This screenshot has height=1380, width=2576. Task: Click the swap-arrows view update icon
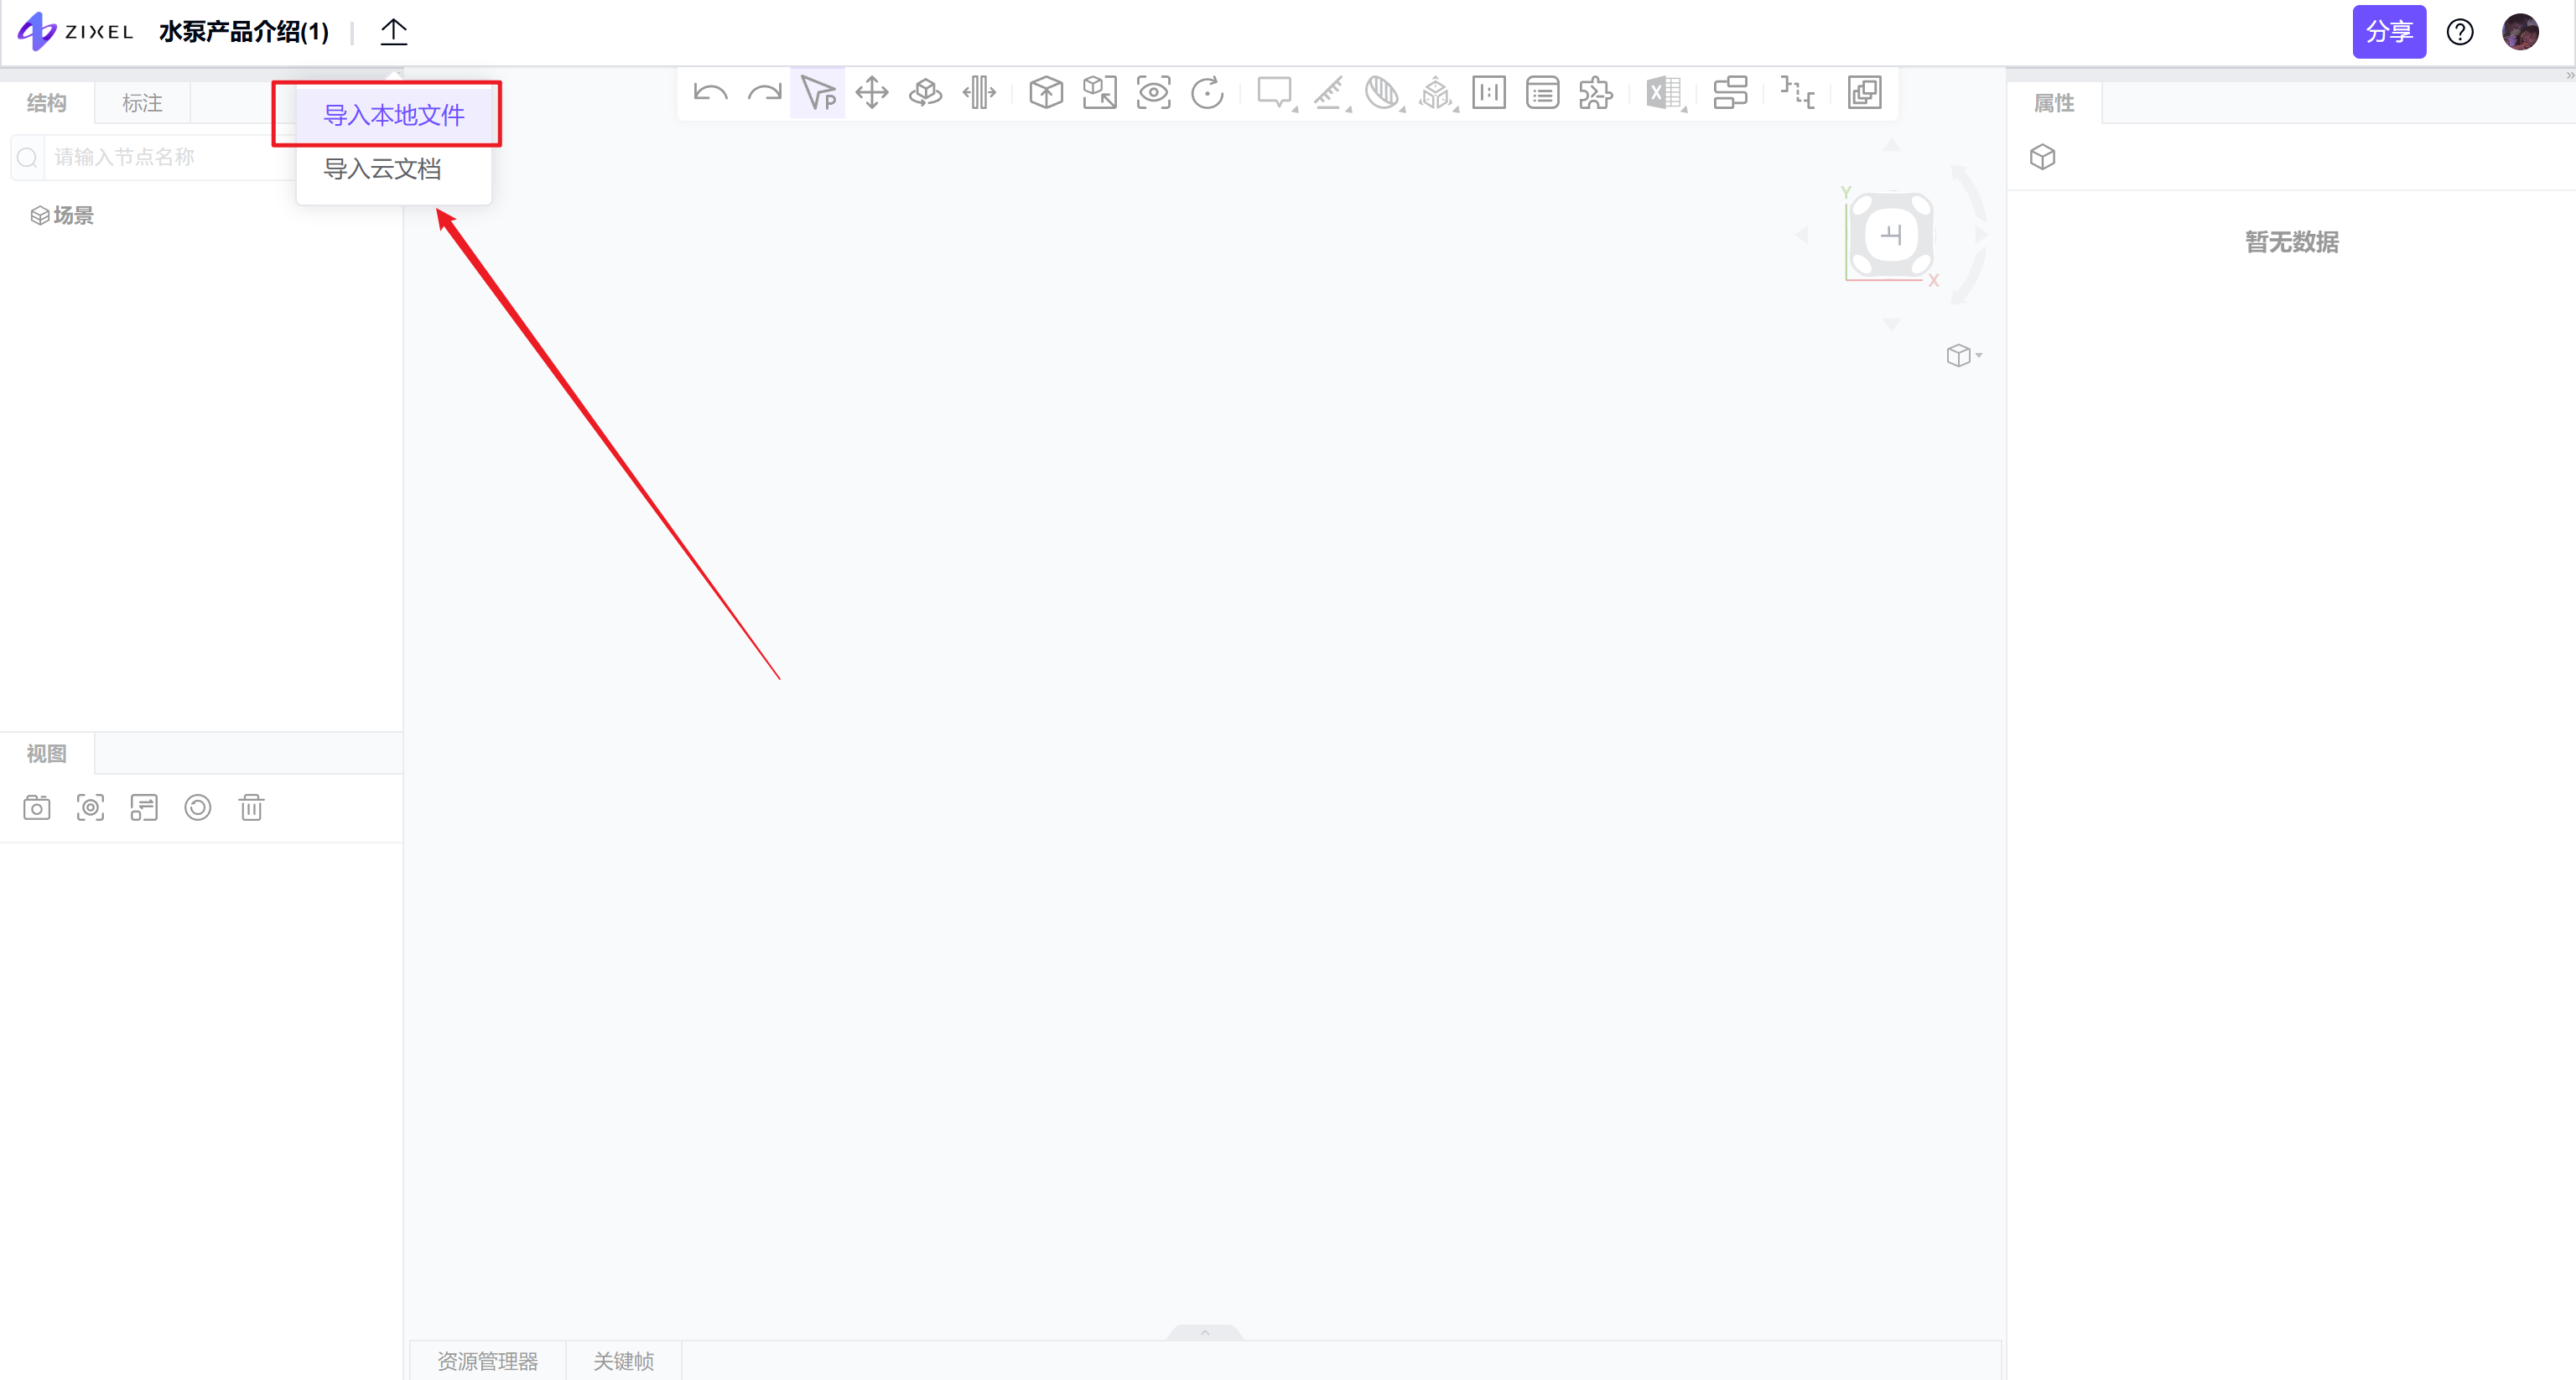pyautogui.click(x=144, y=807)
